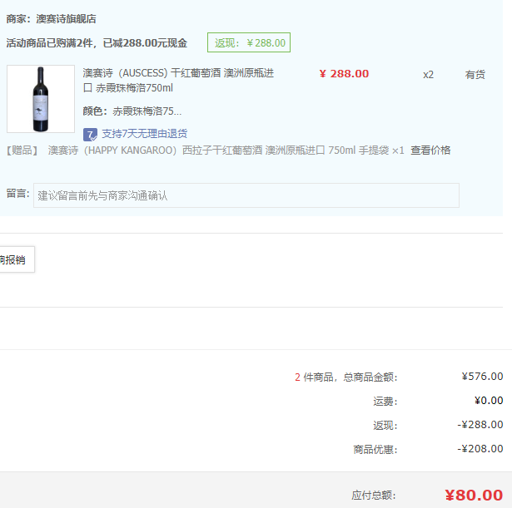Open the 澳赛诗 AUSCESS wine product title

click(178, 80)
